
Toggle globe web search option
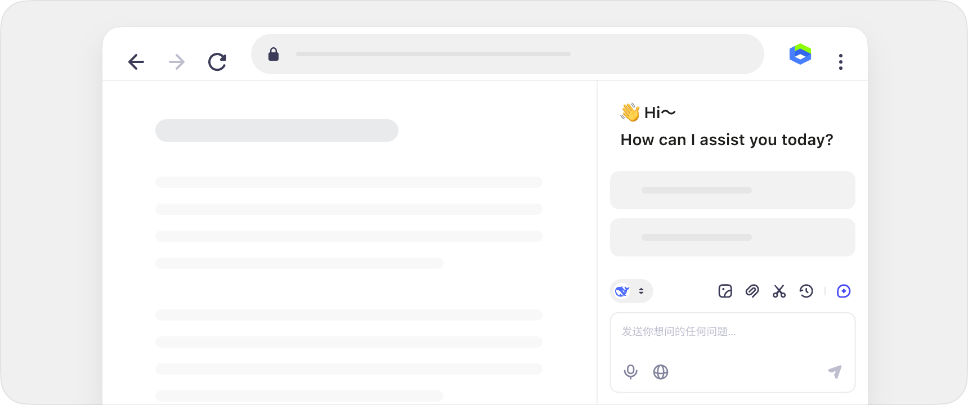pos(661,372)
